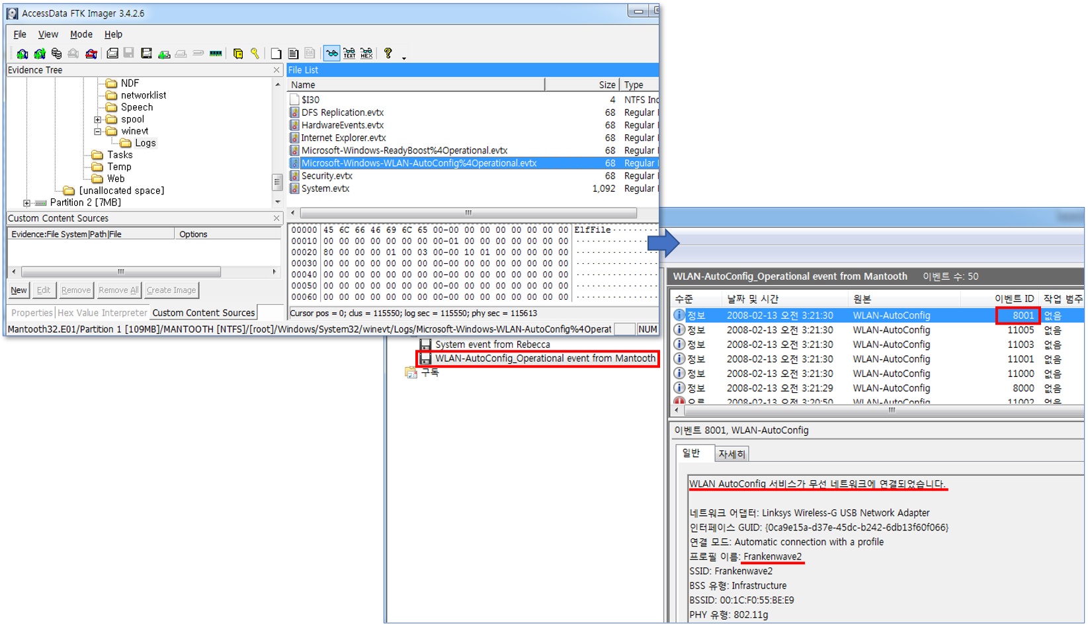The height and width of the screenshot is (627, 1088).
Task: Click Export Logical Image (AD1) icon
Action: tap(147, 54)
